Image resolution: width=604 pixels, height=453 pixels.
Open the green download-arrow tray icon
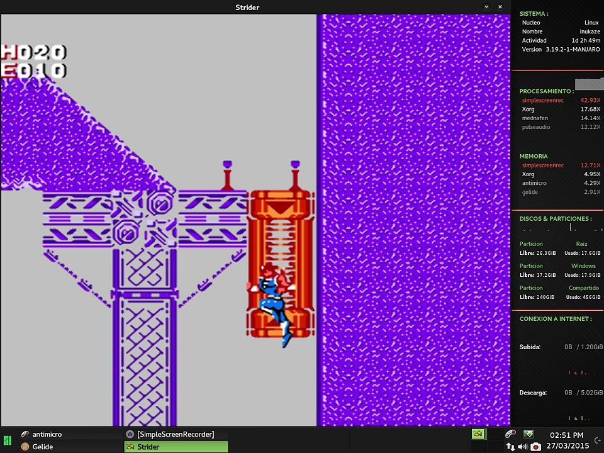tap(528, 434)
